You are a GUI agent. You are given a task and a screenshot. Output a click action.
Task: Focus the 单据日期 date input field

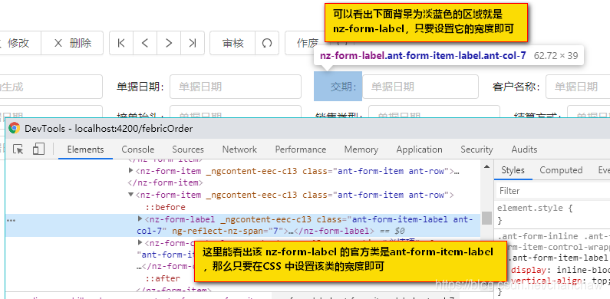point(236,87)
